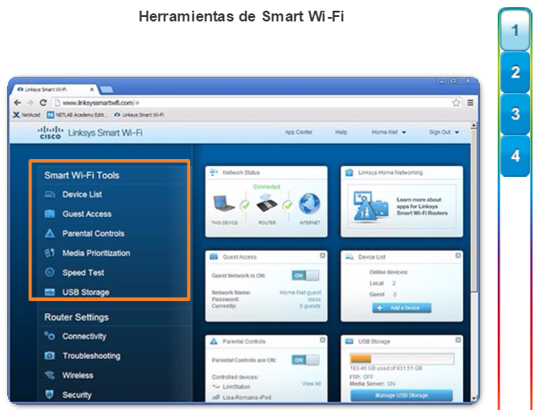The height and width of the screenshot is (410, 537).
Task: Click the Parental Controls triangle sidebar icon
Action: [x=50, y=233]
